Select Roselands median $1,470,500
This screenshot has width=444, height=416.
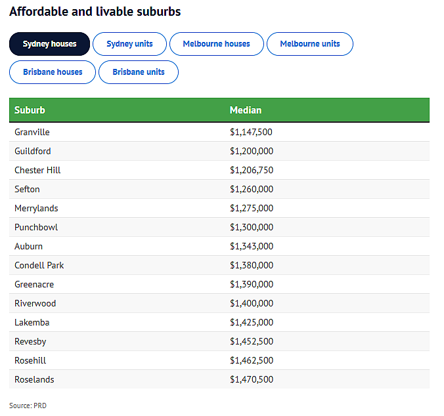(252, 379)
